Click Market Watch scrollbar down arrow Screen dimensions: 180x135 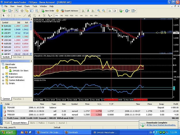coord(31,54)
